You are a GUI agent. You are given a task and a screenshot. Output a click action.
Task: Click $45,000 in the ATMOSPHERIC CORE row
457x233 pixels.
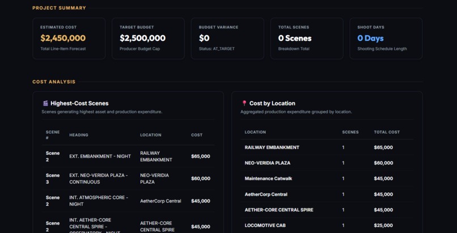(x=201, y=201)
